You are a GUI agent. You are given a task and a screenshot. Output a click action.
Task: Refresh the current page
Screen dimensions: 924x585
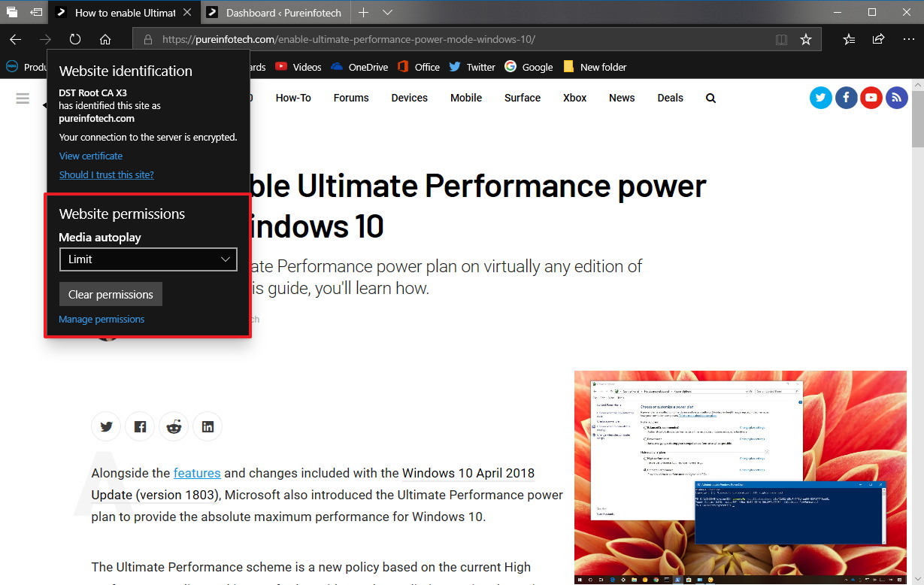tap(75, 39)
